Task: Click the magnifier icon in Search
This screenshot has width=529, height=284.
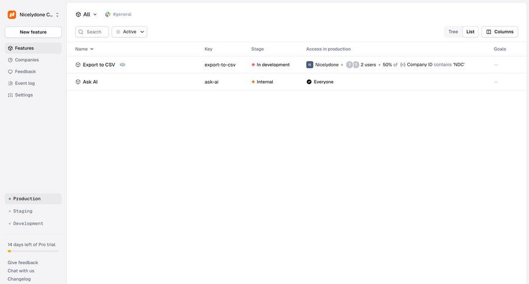Action: 81,32
